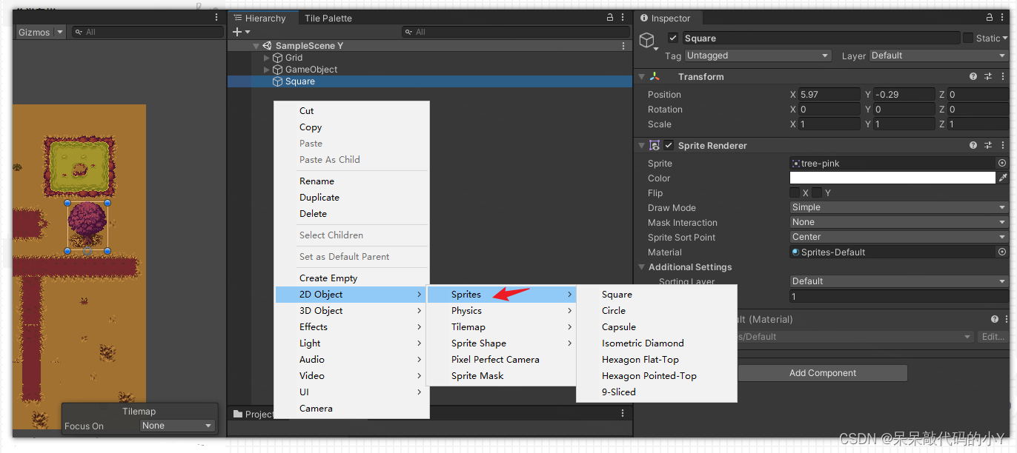Screen dimensions: 1017x453
Task: Open the Hierarchy panel three-dot options menu
Action: (623, 18)
